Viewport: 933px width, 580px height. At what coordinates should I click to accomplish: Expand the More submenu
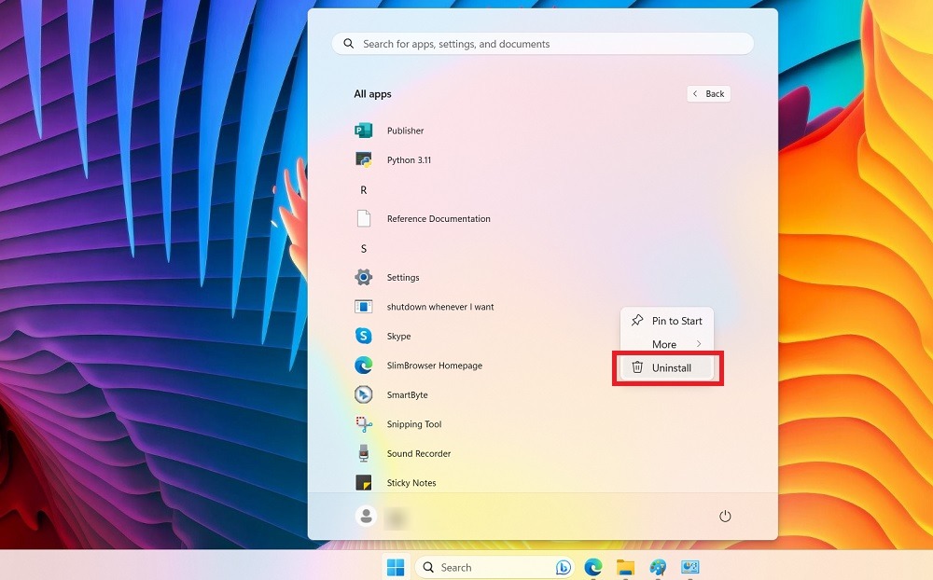666,344
